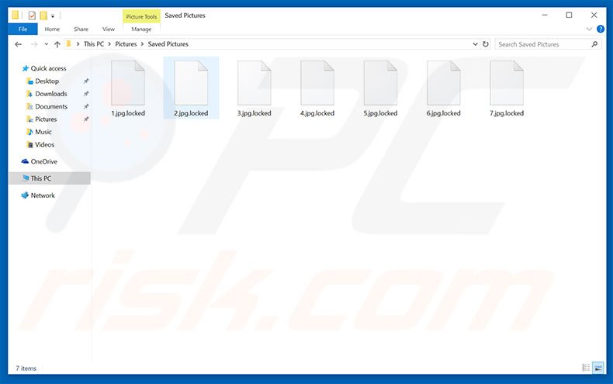Open Pictures in navigation pane
Image resolution: width=613 pixels, height=384 pixels.
46,119
